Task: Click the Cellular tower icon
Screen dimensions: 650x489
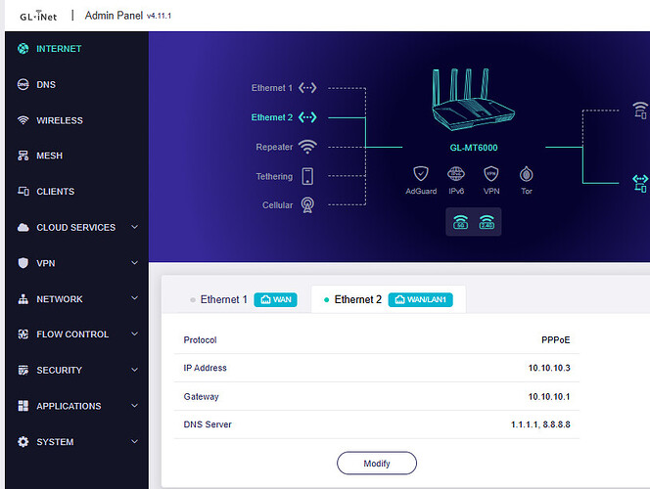Action: 307,205
